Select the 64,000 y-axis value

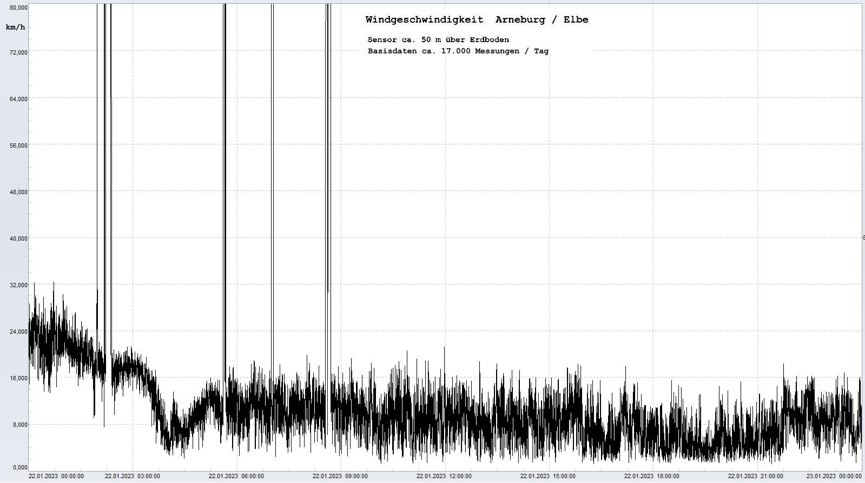[18, 99]
